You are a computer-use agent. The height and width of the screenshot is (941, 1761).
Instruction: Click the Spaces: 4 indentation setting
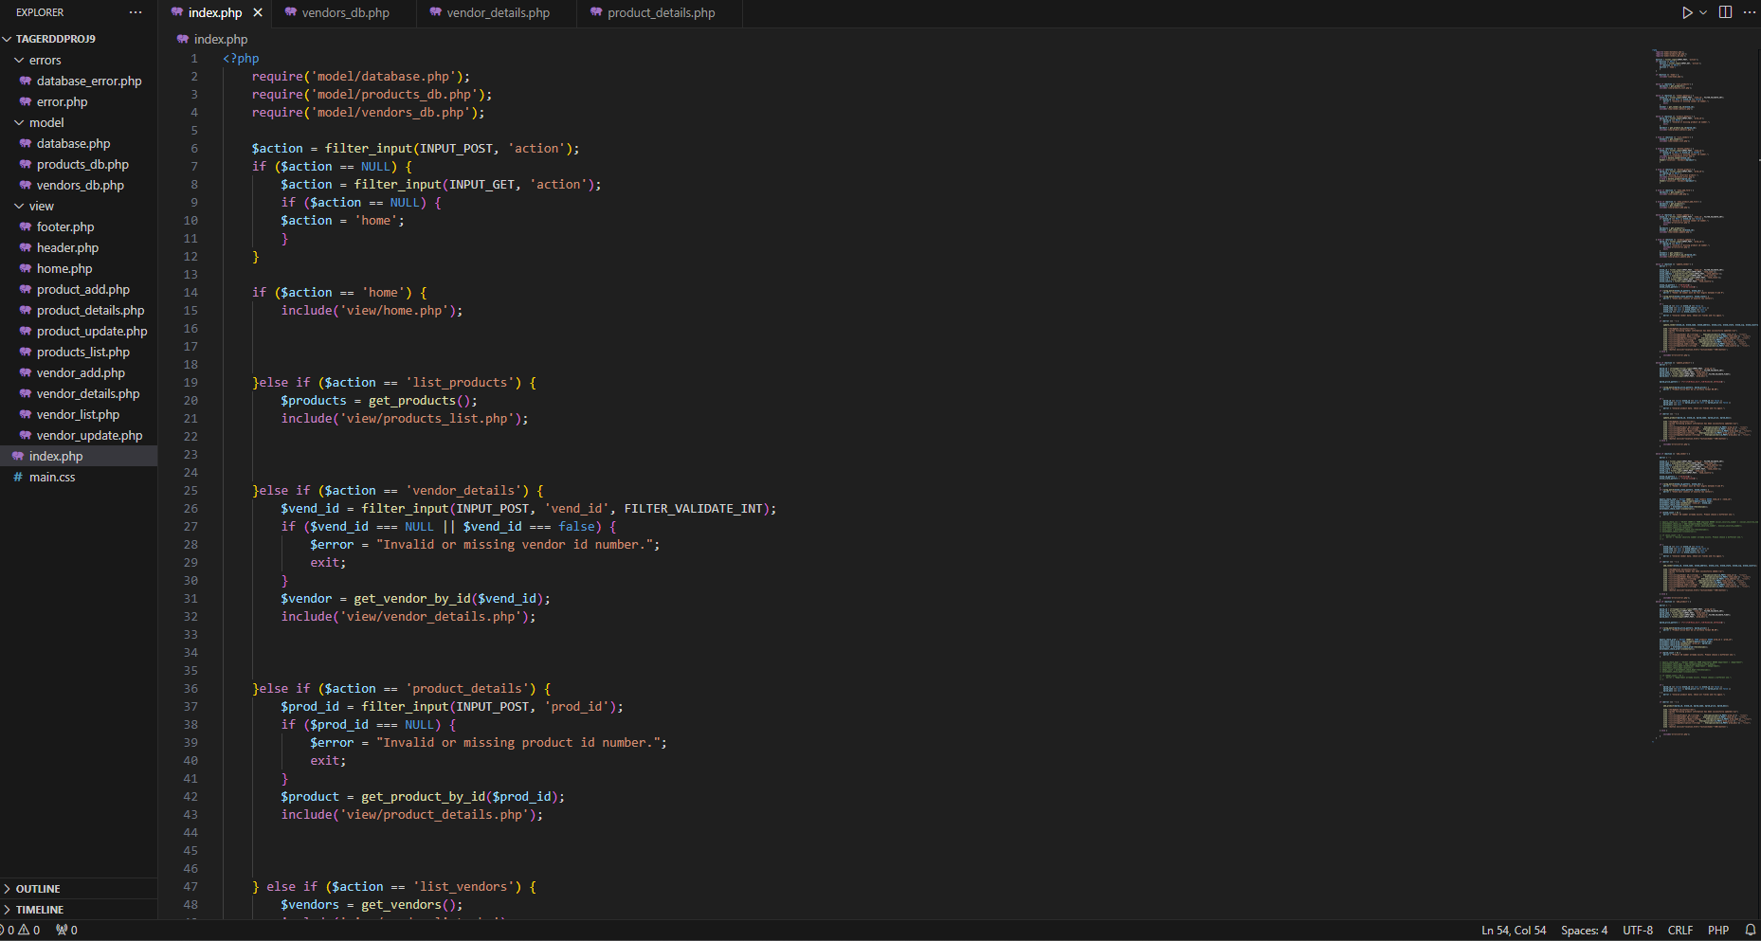point(1584,930)
